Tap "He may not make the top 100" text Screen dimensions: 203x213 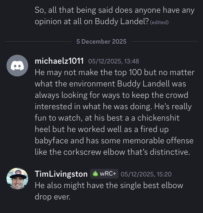[x=87, y=72]
